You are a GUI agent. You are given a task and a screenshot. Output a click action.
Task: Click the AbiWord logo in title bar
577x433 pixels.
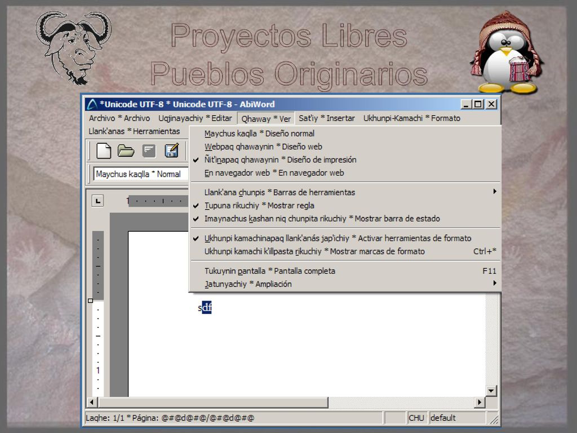(x=92, y=104)
